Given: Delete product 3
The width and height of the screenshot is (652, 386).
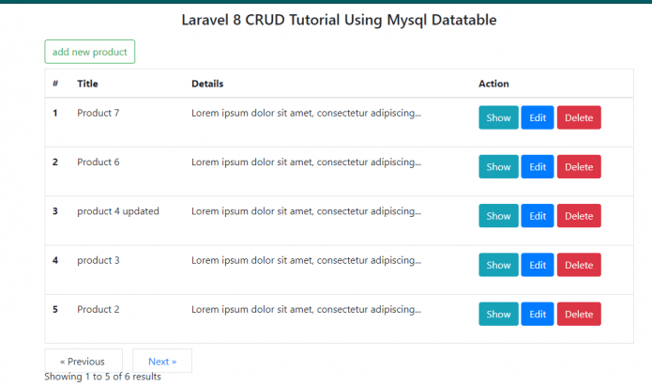Looking at the screenshot, I should click(579, 265).
